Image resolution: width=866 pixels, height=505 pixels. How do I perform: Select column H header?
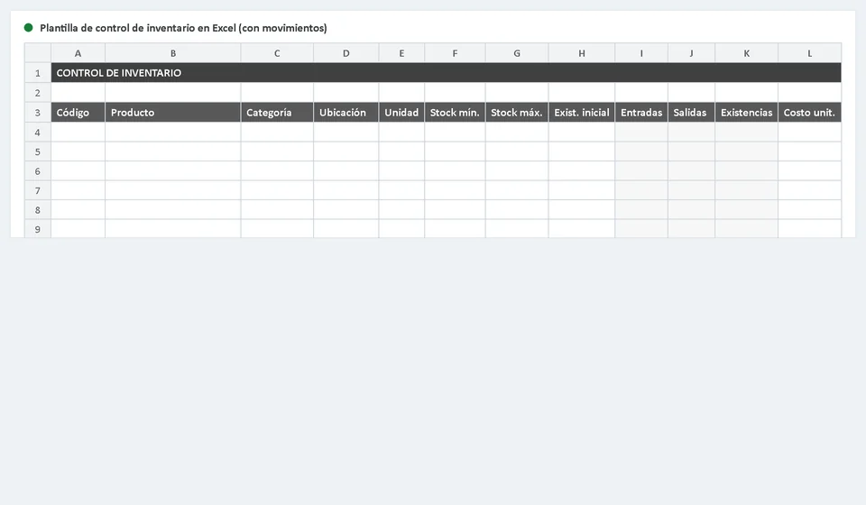[x=582, y=53]
